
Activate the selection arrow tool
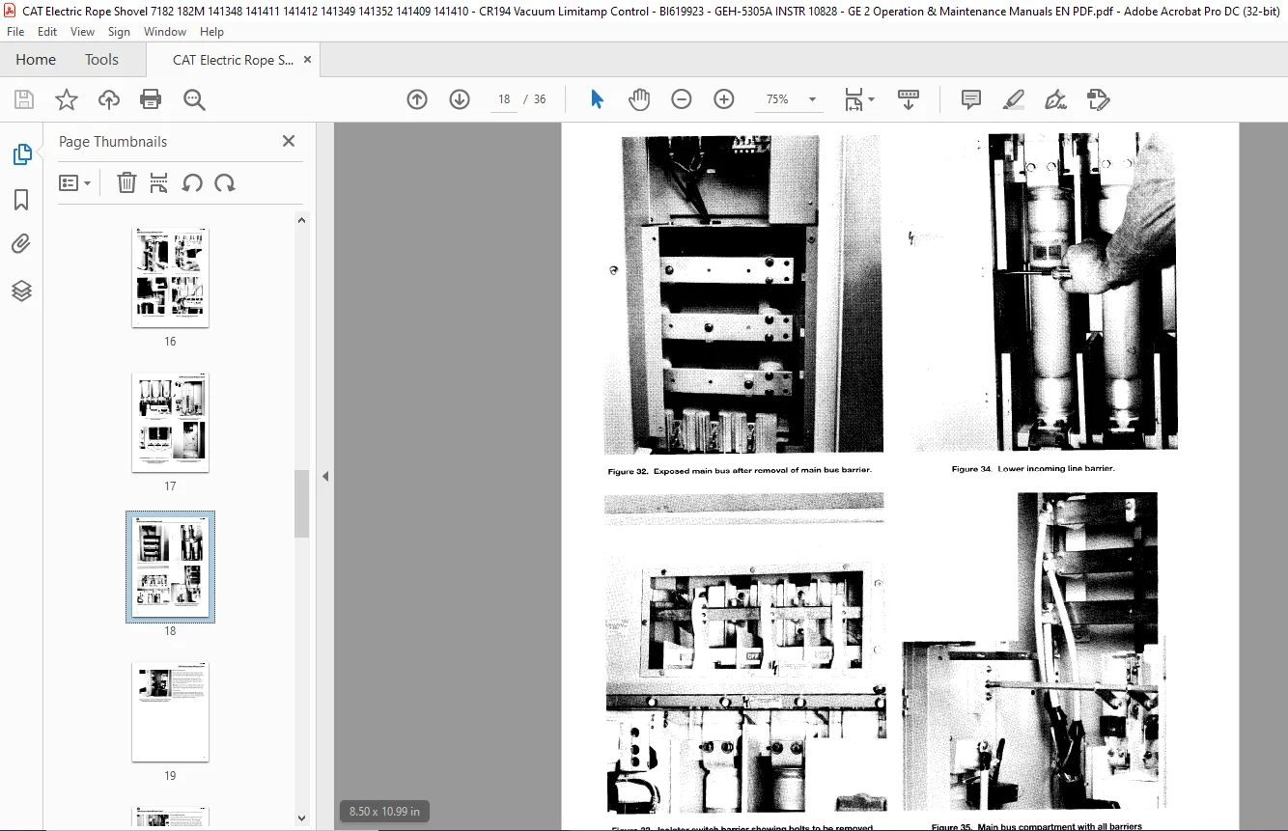click(x=597, y=99)
